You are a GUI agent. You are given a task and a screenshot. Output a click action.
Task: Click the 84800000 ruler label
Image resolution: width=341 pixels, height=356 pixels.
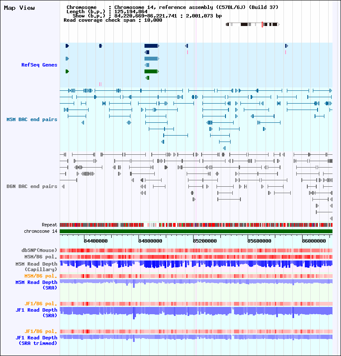[x=150, y=241]
